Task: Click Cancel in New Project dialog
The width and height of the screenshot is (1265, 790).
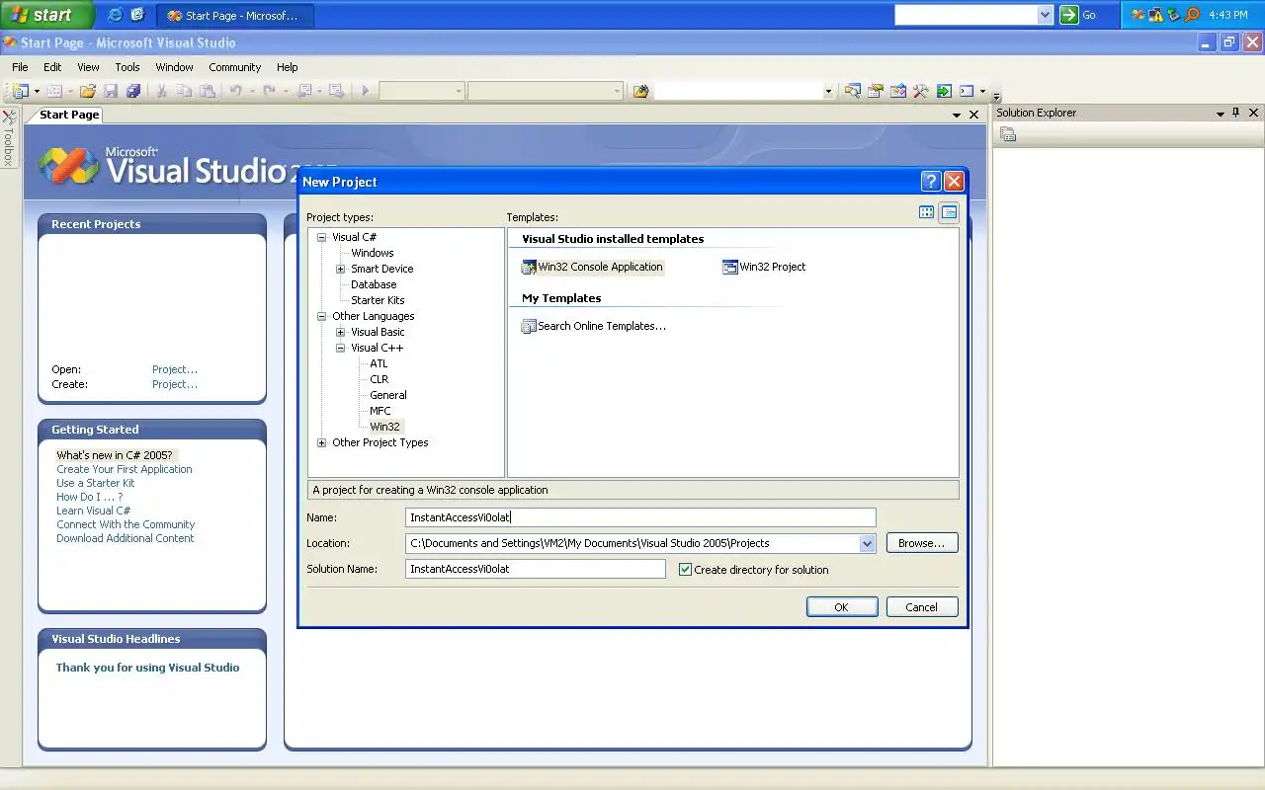Action: [921, 607]
